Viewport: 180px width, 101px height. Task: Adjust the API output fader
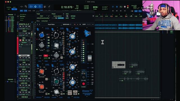[90, 58]
